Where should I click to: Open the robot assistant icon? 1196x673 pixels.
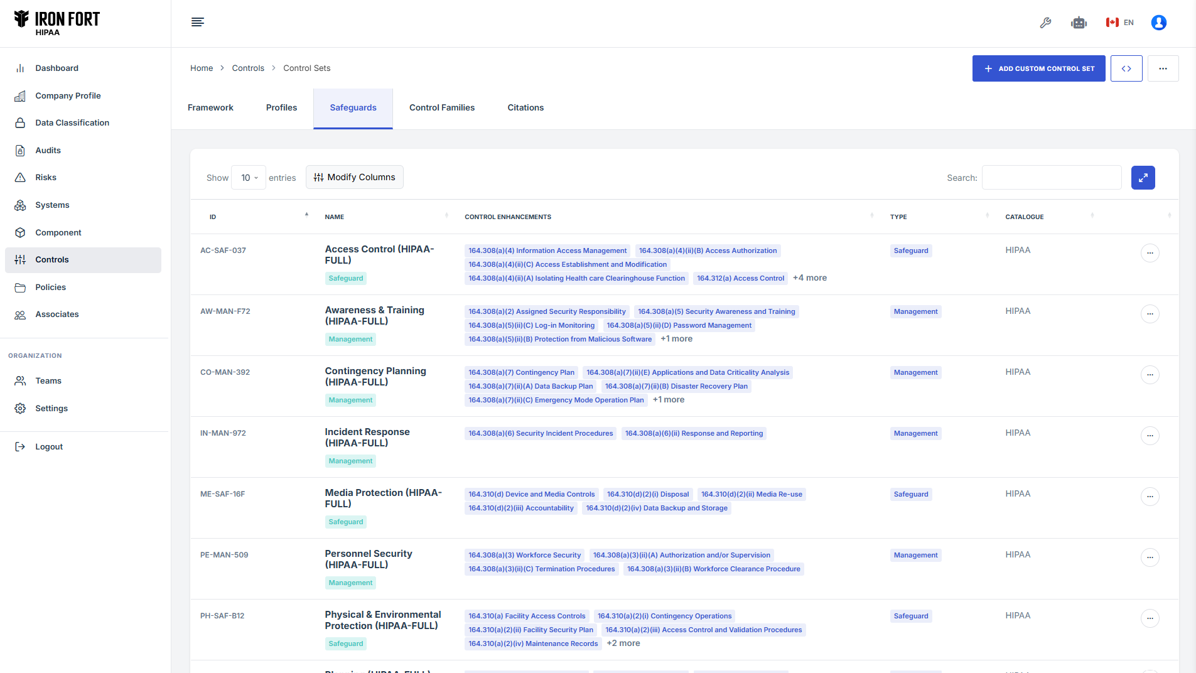[1079, 23]
